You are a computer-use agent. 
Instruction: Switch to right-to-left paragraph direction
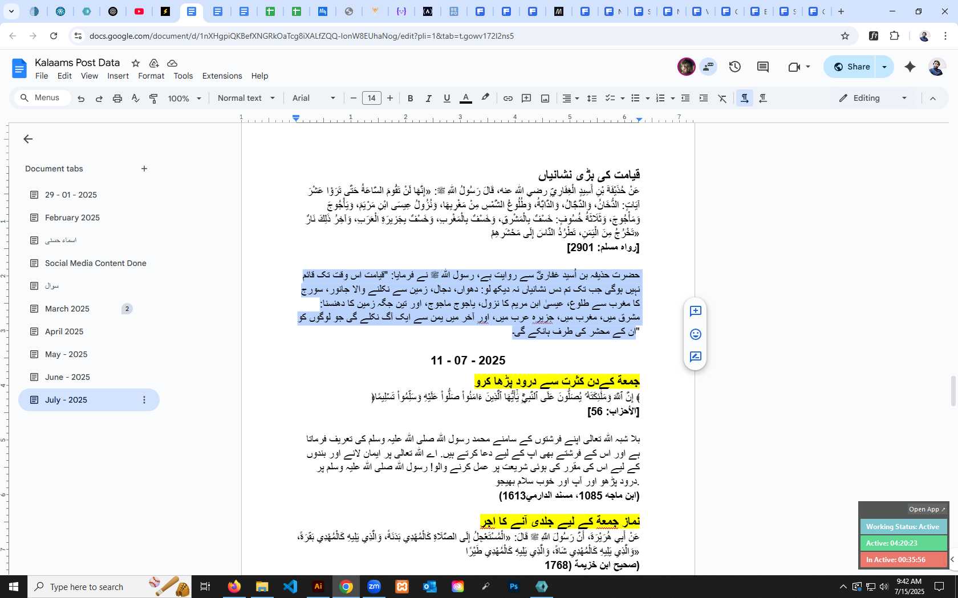click(x=763, y=99)
